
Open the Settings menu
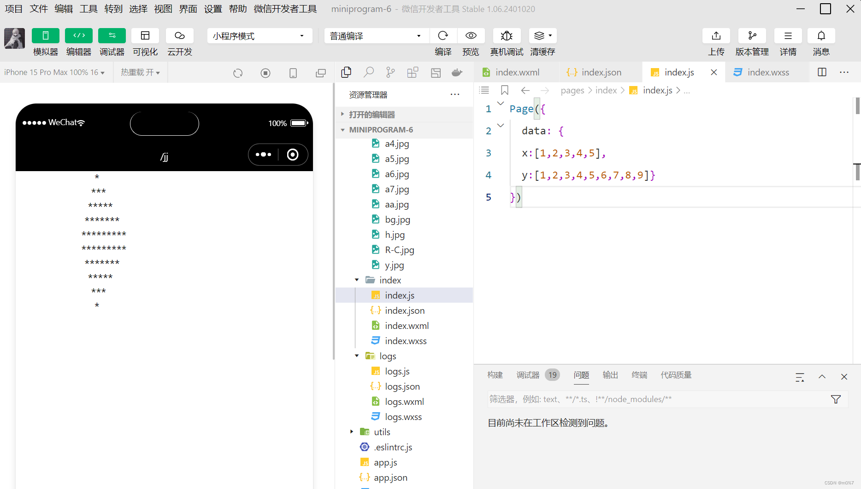point(213,9)
